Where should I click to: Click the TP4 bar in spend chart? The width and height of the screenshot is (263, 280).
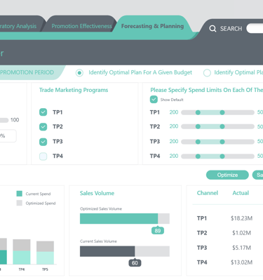[x=22, y=252]
